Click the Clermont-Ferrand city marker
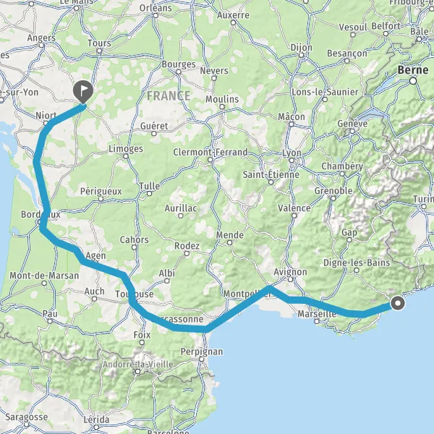Image resolution: width=434 pixels, height=434 pixels. [x=210, y=160]
